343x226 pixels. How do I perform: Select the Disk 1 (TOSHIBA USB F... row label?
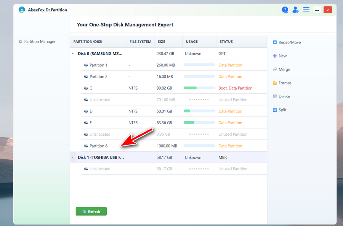[101, 157]
